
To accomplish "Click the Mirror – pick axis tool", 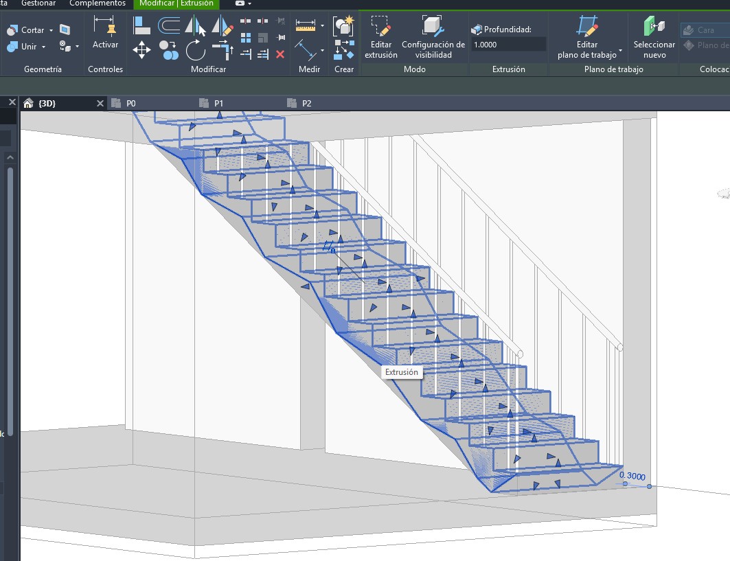I will tap(196, 26).
